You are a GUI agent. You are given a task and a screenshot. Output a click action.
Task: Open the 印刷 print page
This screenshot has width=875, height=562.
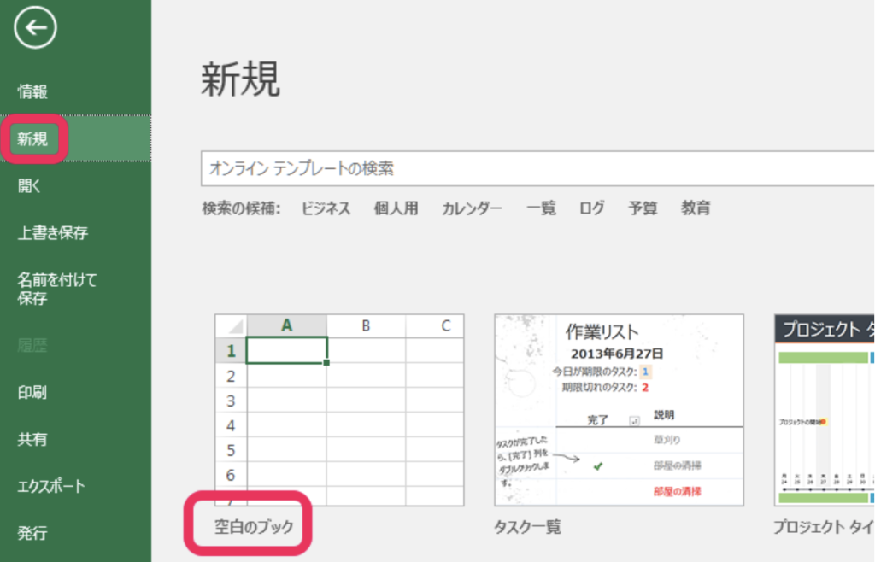[x=32, y=393]
